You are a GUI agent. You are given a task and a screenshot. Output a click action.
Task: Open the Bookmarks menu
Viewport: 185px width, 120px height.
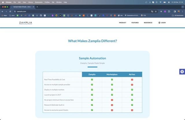click(x=39, y=2)
